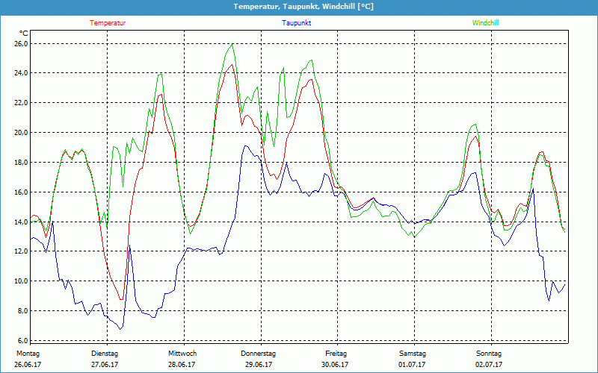Click the °C unit label on axis
This screenshot has width=598, height=373.
[24, 33]
